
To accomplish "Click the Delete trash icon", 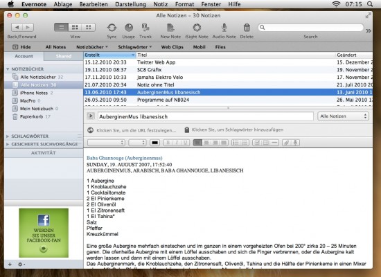I will pyautogui.click(x=247, y=28).
